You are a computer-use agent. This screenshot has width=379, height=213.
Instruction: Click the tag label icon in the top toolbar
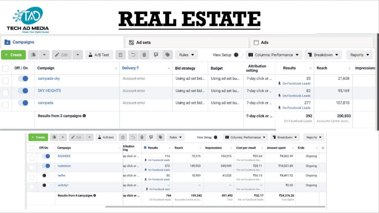167,55
